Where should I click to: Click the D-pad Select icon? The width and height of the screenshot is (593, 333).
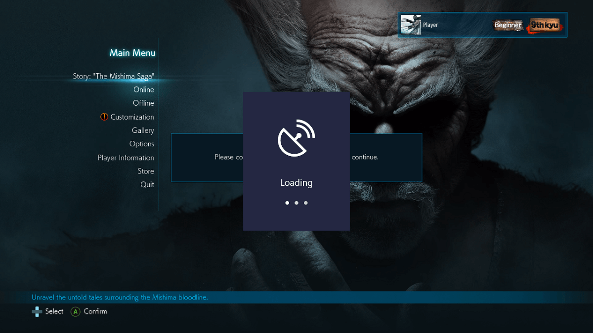(x=37, y=312)
